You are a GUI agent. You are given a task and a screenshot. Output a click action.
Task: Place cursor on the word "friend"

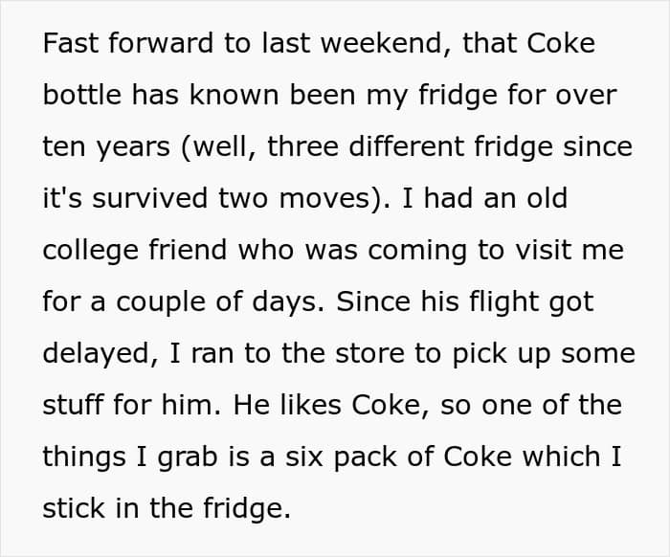(x=188, y=250)
